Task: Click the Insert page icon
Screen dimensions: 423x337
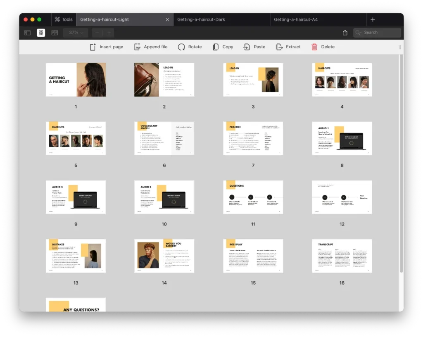Action: (x=93, y=47)
